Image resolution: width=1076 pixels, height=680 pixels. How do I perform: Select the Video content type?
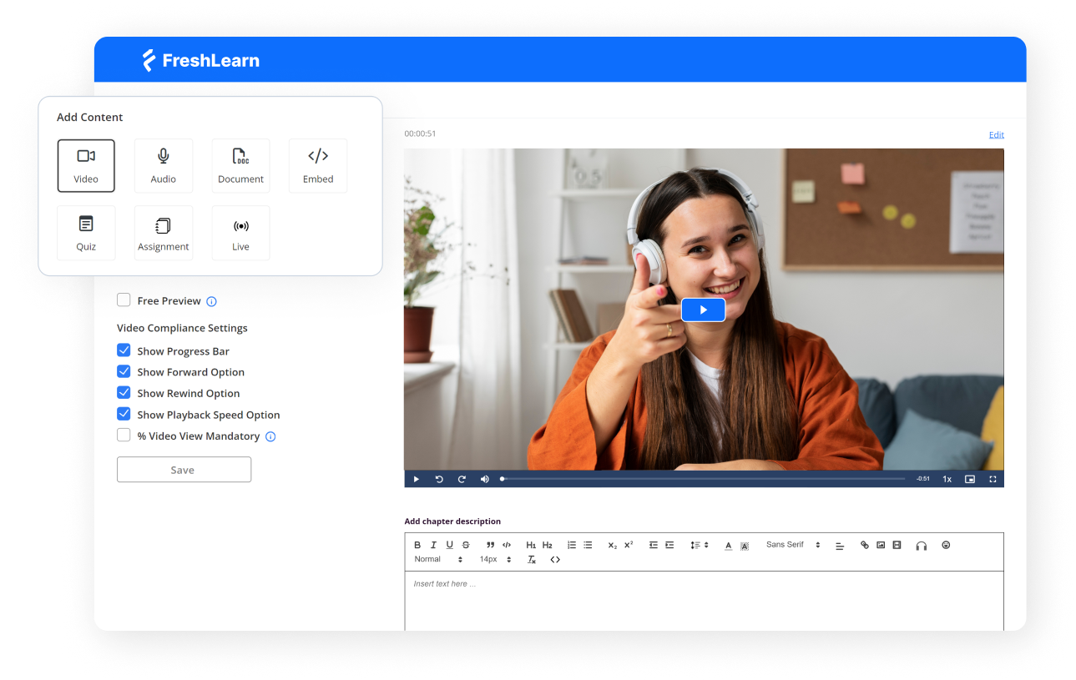tap(86, 164)
